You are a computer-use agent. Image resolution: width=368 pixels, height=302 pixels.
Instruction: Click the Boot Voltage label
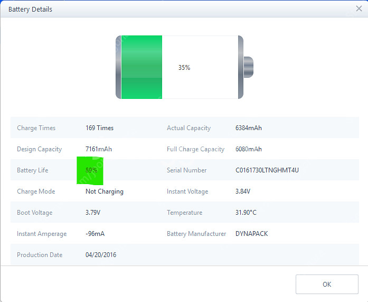click(34, 213)
